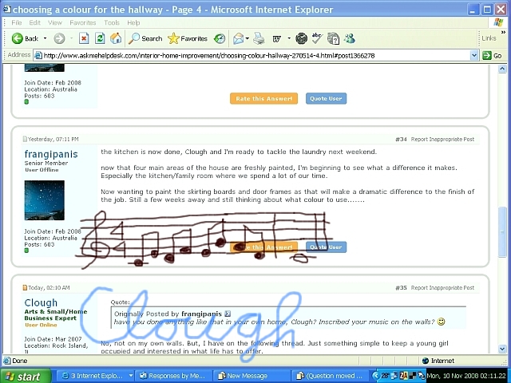
Task: Click the Research help book icon
Action: [x=333, y=38]
